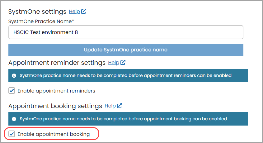Click Update SystmOne practice name button
263x143 pixels.
126,50
